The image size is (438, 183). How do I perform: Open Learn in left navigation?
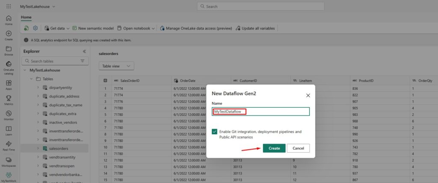pos(9,130)
